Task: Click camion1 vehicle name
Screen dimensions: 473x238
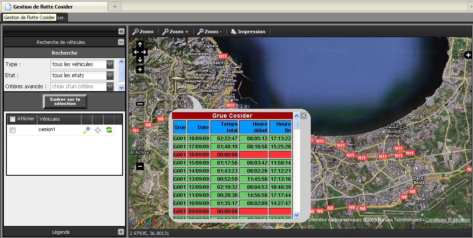Action: 47,130
